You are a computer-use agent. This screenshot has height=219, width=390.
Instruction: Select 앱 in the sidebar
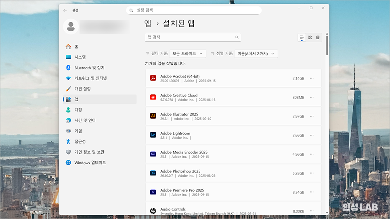point(100,99)
